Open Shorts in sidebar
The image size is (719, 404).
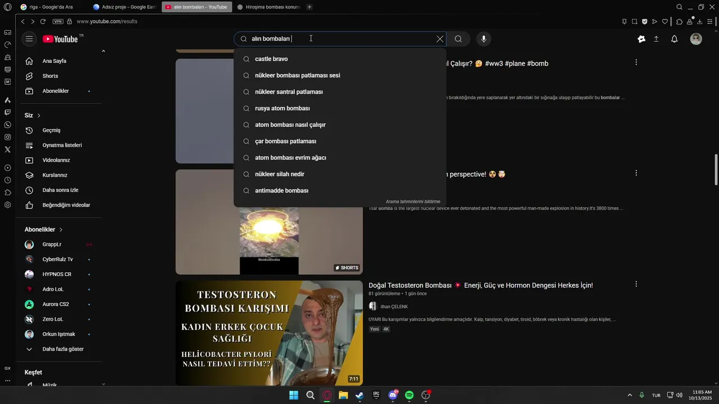[59, 76]
